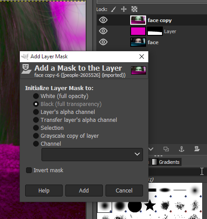Select White (full opacity) option

click(60, 96)
